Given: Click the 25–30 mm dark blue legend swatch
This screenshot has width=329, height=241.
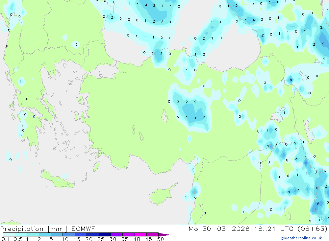Looking at the screenshot, I should pyautogui.click(x=105, y=234).
